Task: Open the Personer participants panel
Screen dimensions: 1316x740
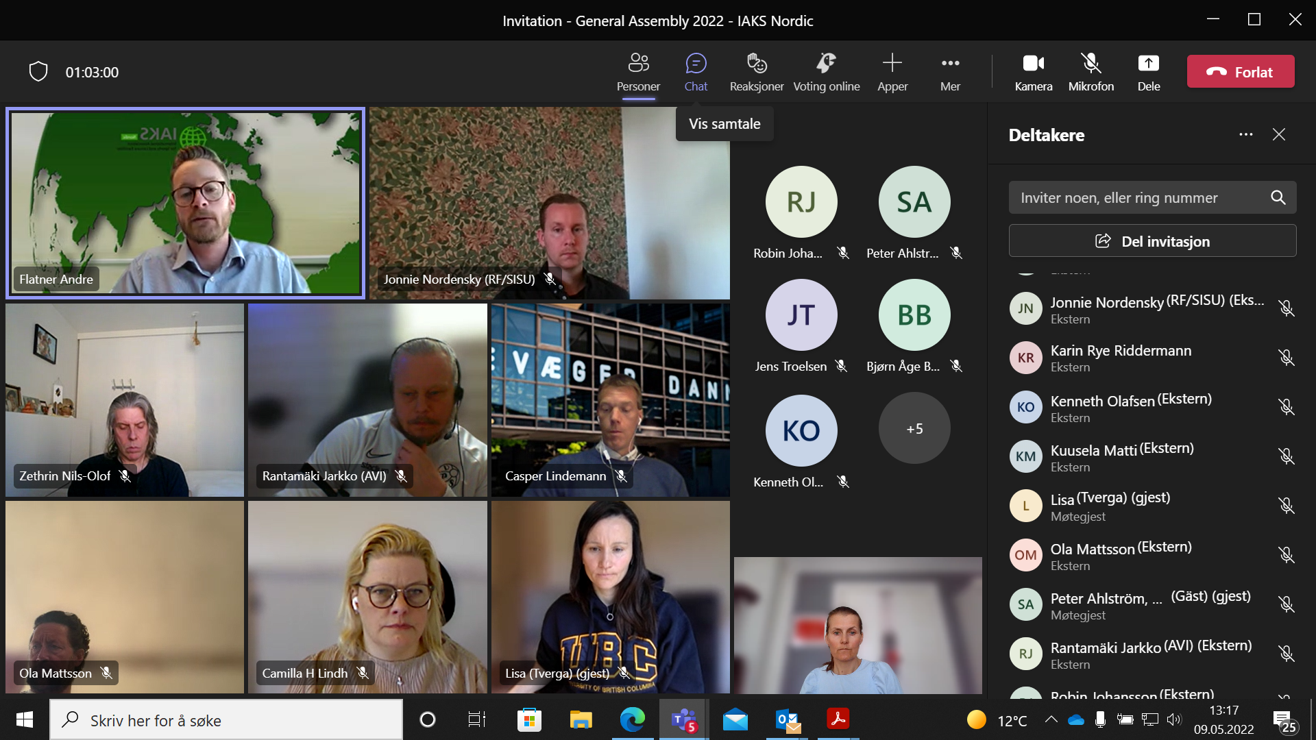Action: click(638, 72)
